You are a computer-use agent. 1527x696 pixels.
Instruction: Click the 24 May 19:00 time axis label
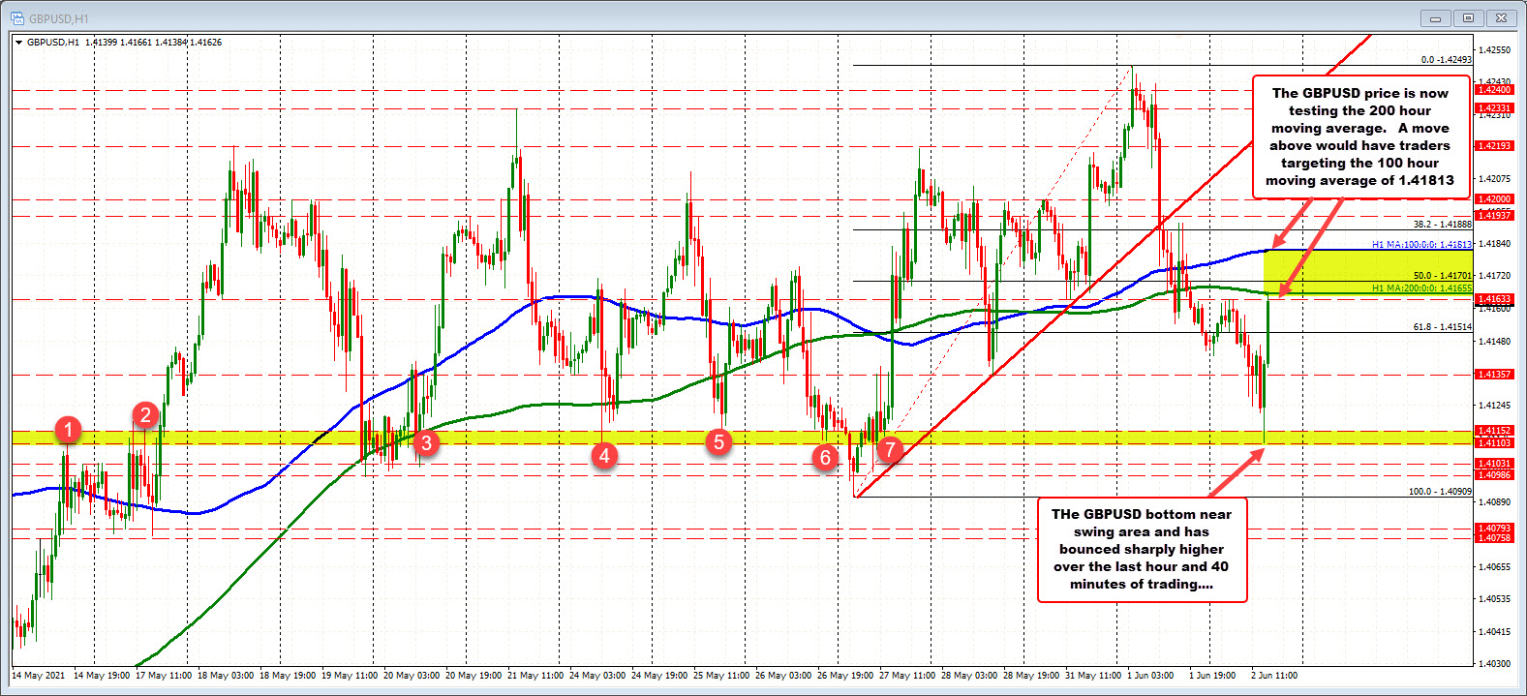point(660,676)
